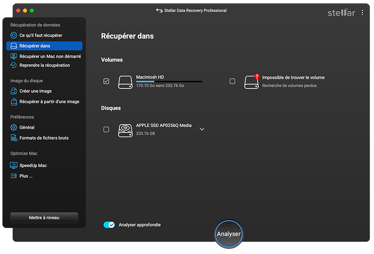374x254 pixels.
Task: Open Général preferences via gear icon
Action: point(14,128)
